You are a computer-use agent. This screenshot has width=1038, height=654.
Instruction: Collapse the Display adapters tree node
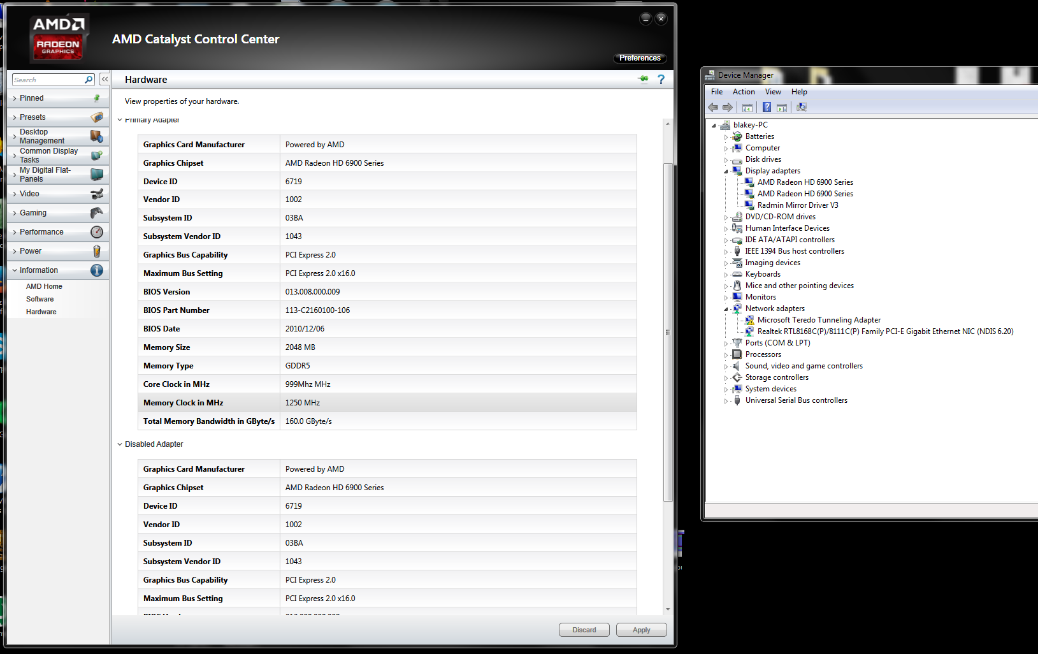tap(726, 171)
